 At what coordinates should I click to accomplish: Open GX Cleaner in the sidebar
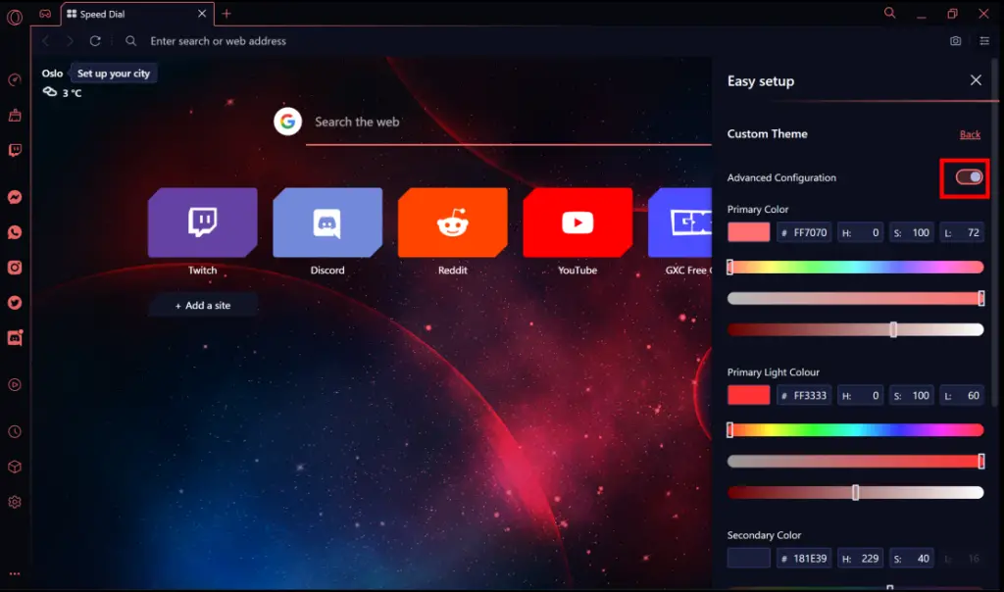pyautogui.click(x=15, y=116)
